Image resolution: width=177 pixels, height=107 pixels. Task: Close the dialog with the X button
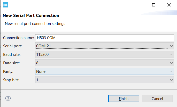point(169,5)
